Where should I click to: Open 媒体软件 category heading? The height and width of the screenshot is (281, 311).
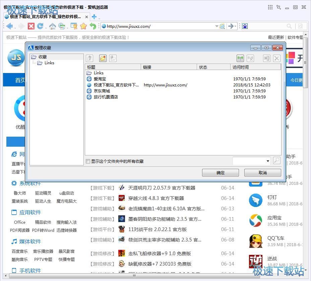pyautogui.click(x=30, y=241)
